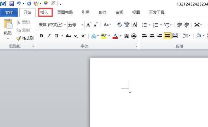Click the Increase Indent icon

point(187,25)
